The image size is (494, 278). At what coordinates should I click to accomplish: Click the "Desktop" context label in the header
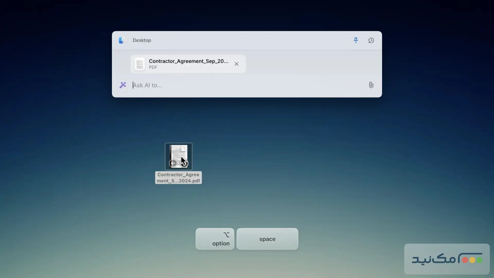(x=142, y=40)
